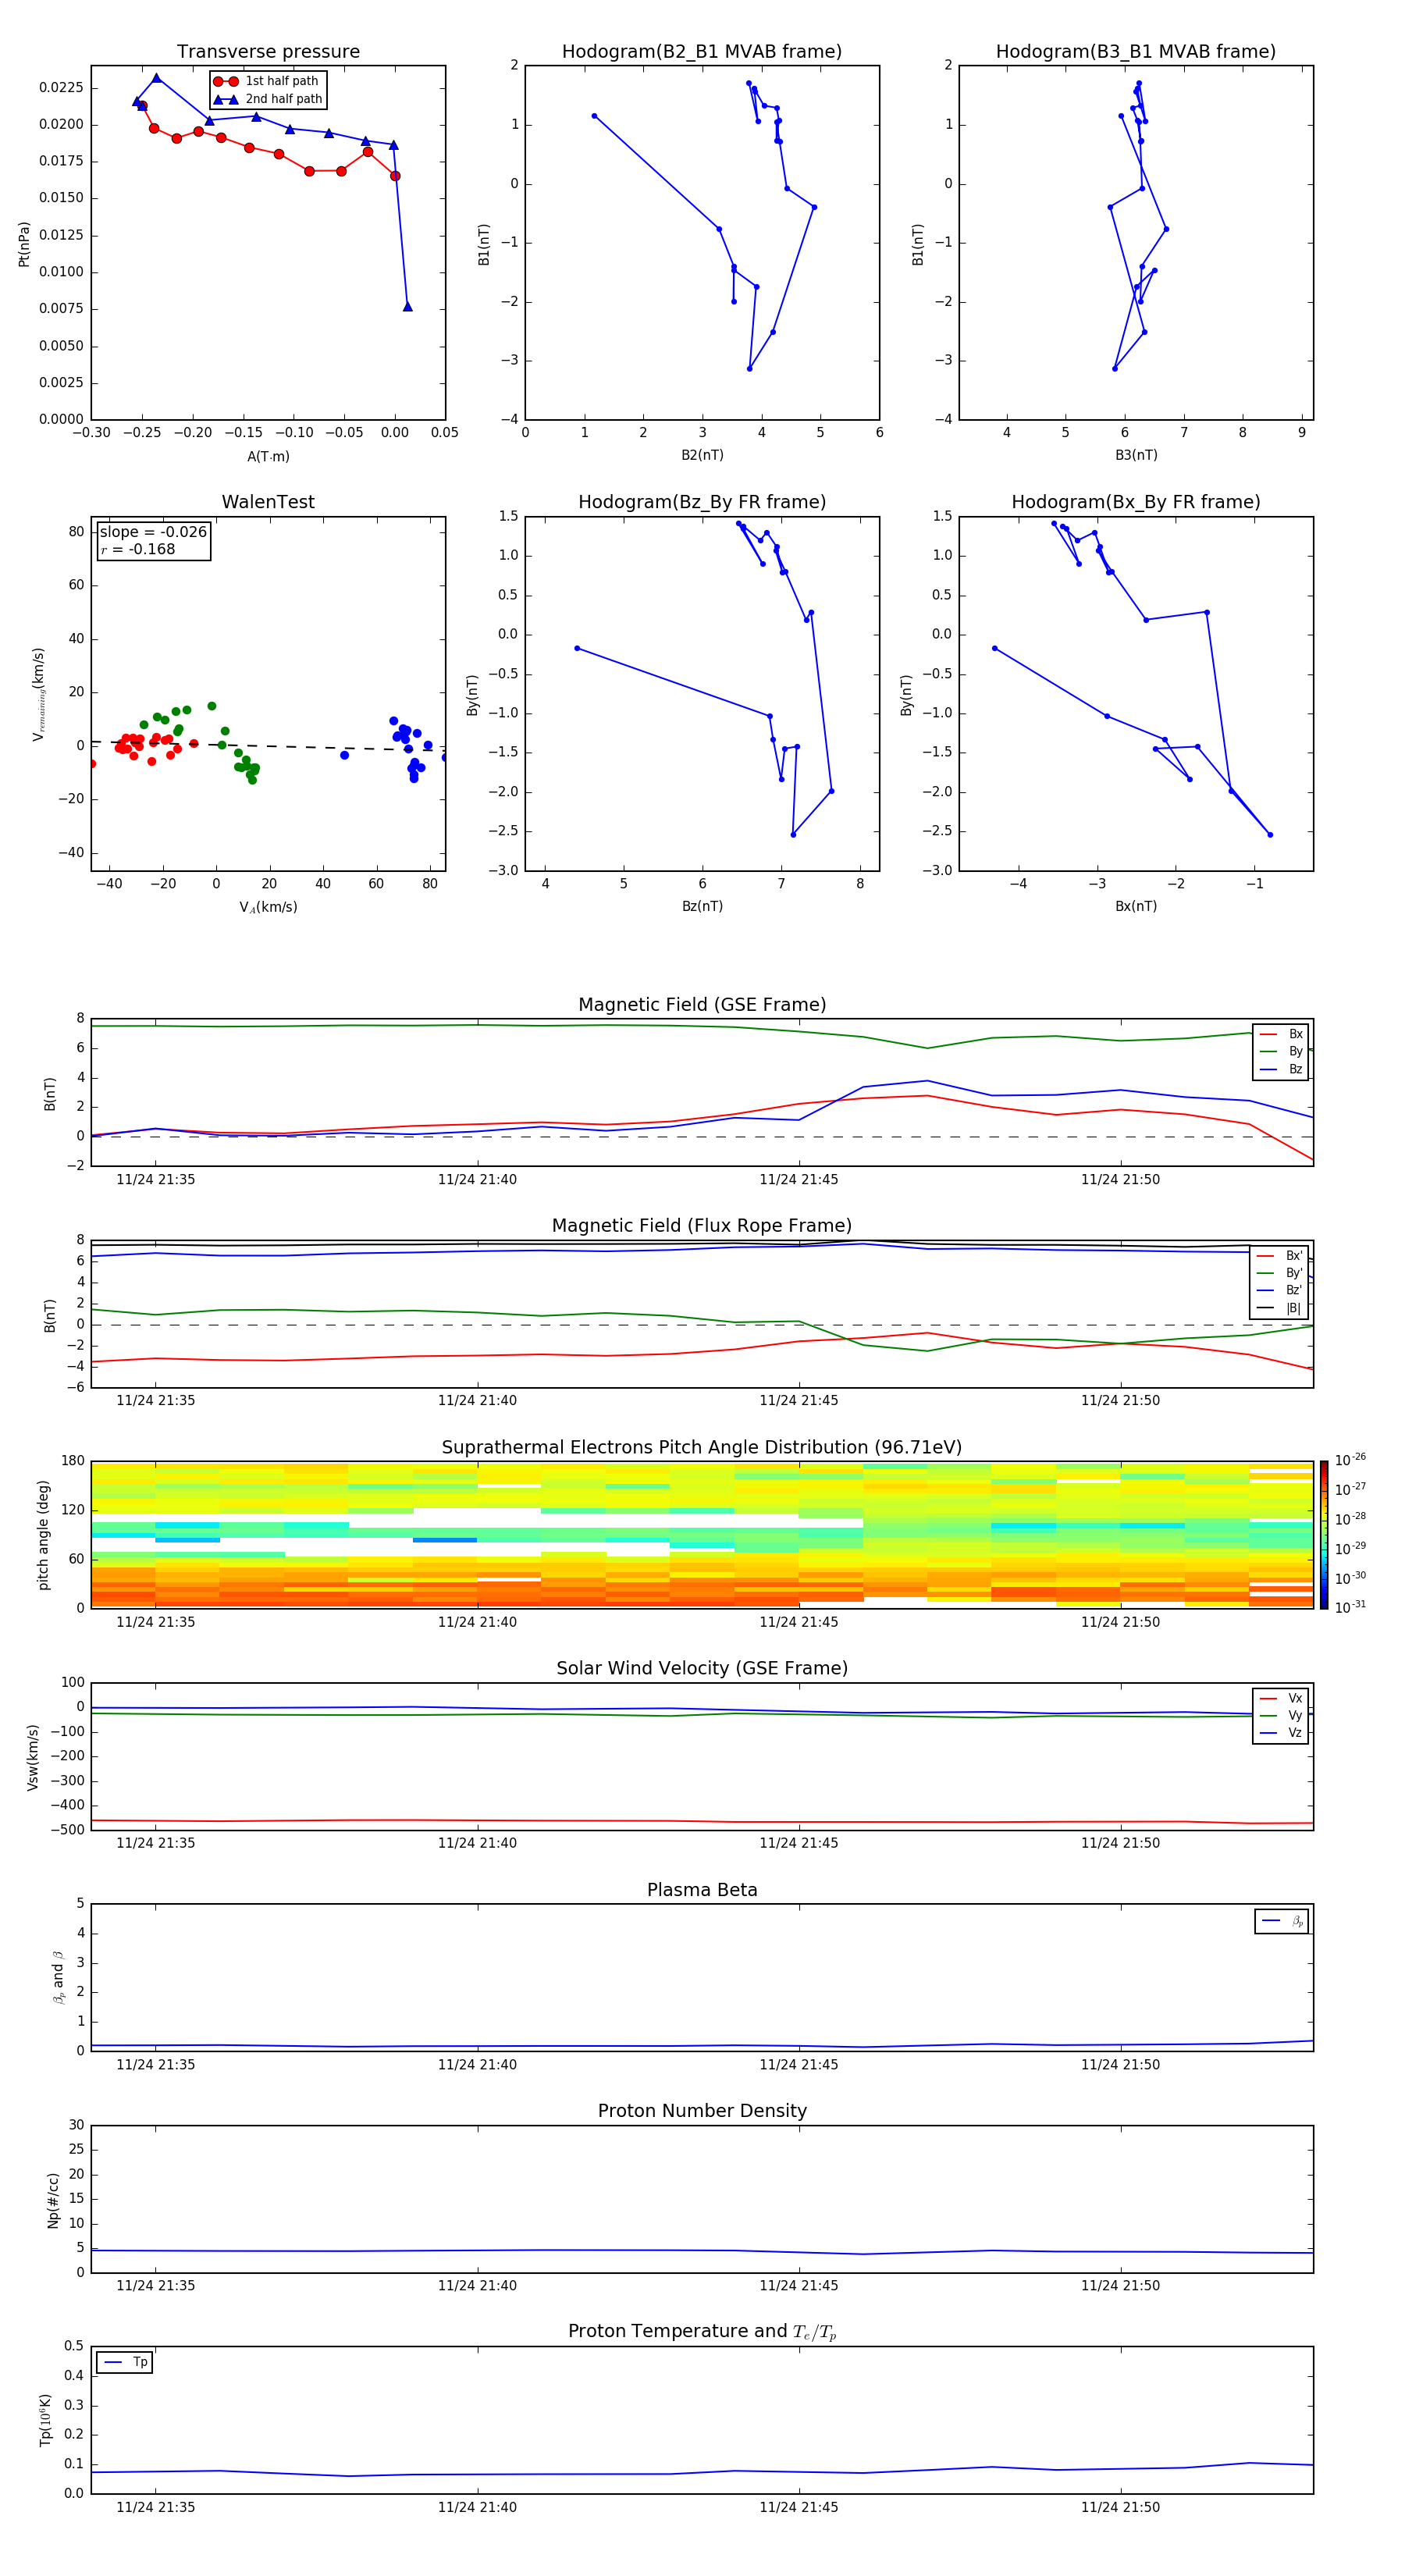
Task: Click the Proton Temperature and Te/Tp title
Action: coord(702,2332)
